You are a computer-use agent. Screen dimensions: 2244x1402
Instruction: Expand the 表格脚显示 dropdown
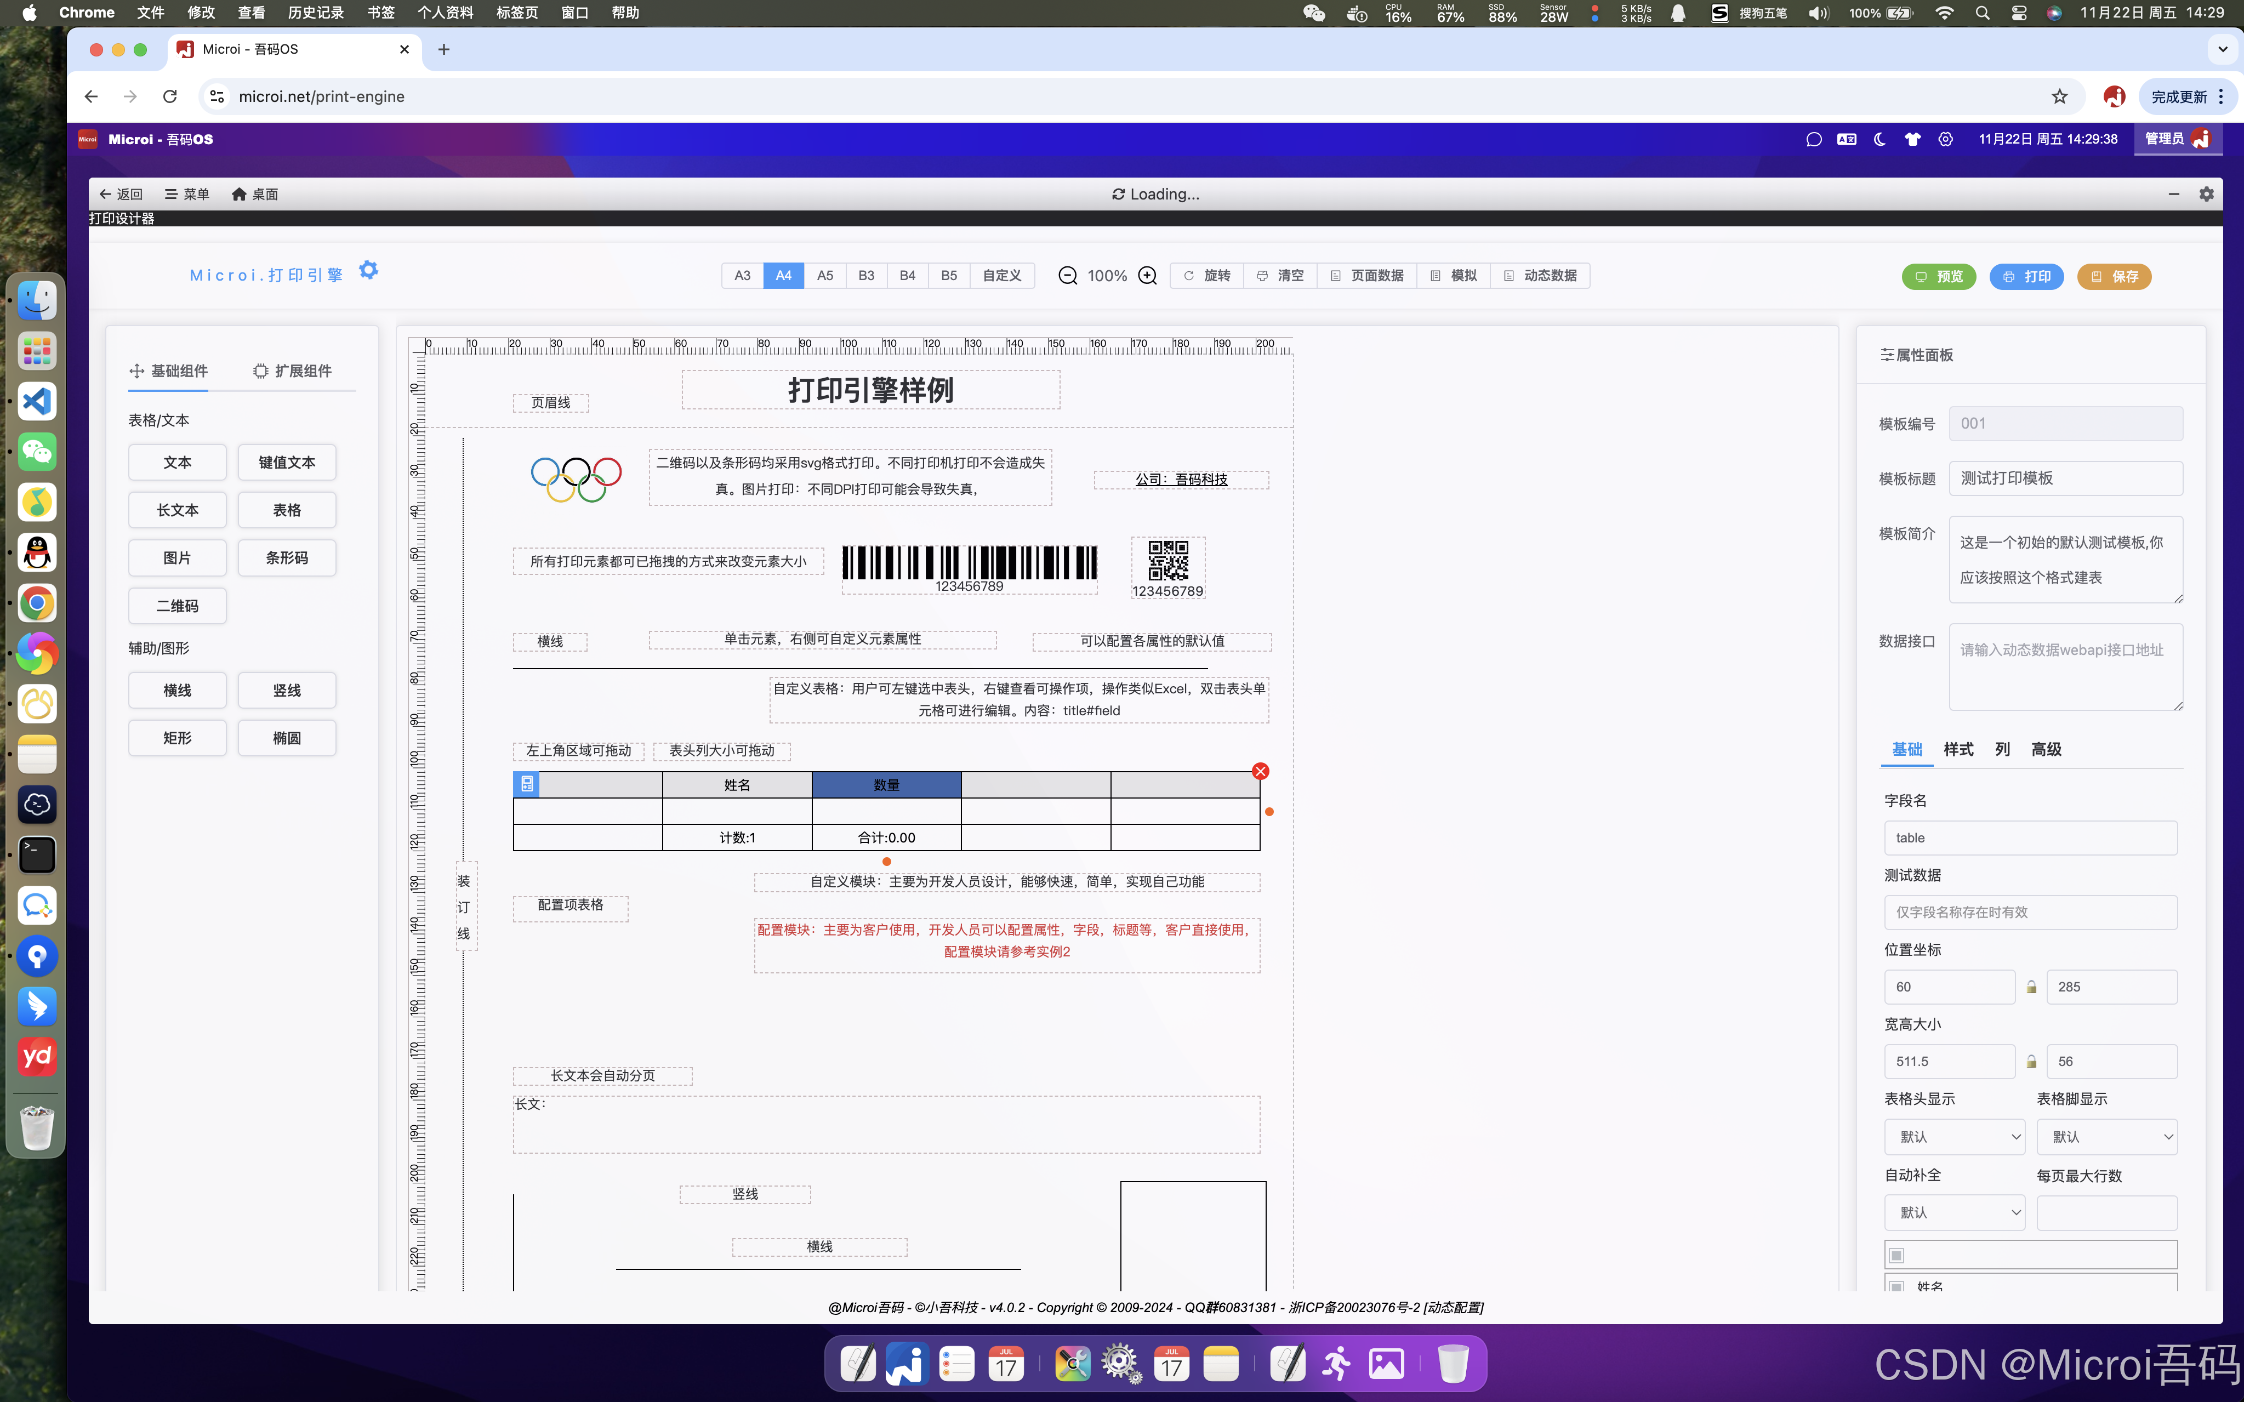pos(2107,1137)
